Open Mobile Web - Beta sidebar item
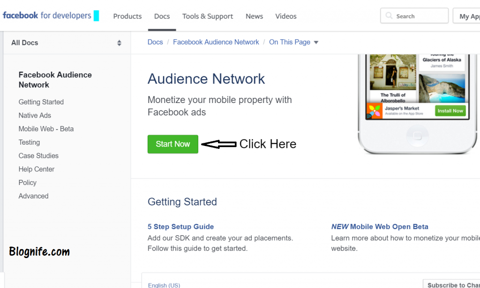Viewport: 480px width, 288px height. point(46,129)
